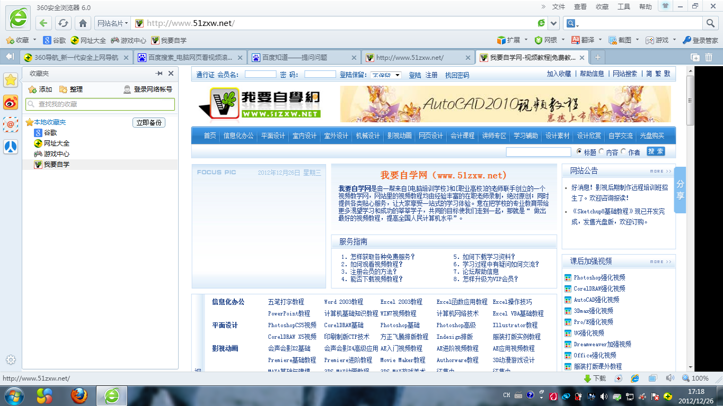The image size is (723, 406).
Task: Close the 收藏夹 panel
Action: pyautogui.click(x=171, y=74)
